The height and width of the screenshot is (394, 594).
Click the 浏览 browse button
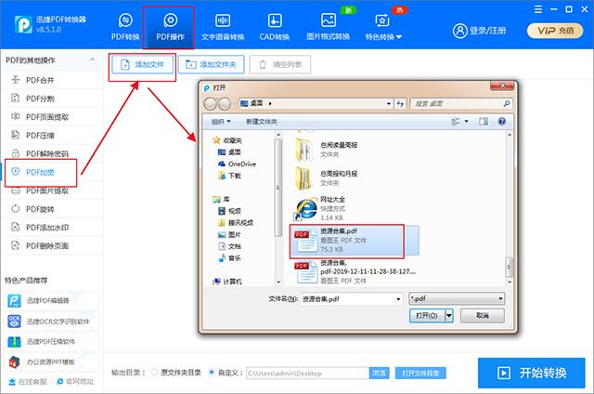tap(379, 374)
